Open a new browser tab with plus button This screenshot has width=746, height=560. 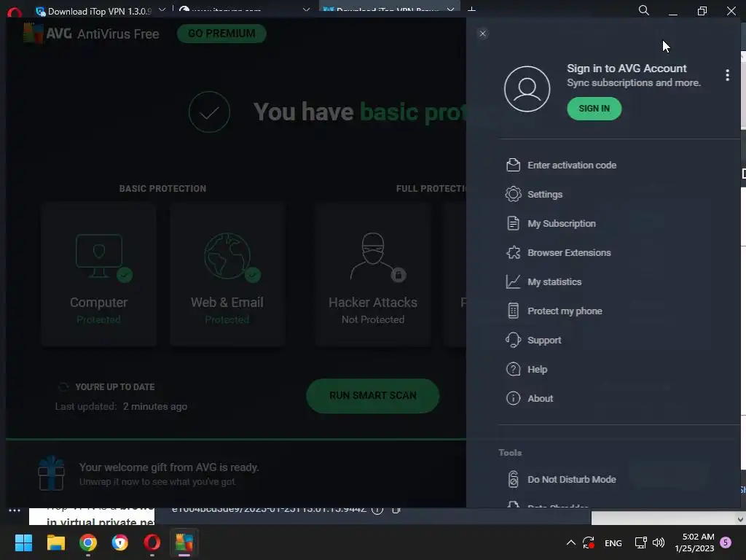pos(471,10)
